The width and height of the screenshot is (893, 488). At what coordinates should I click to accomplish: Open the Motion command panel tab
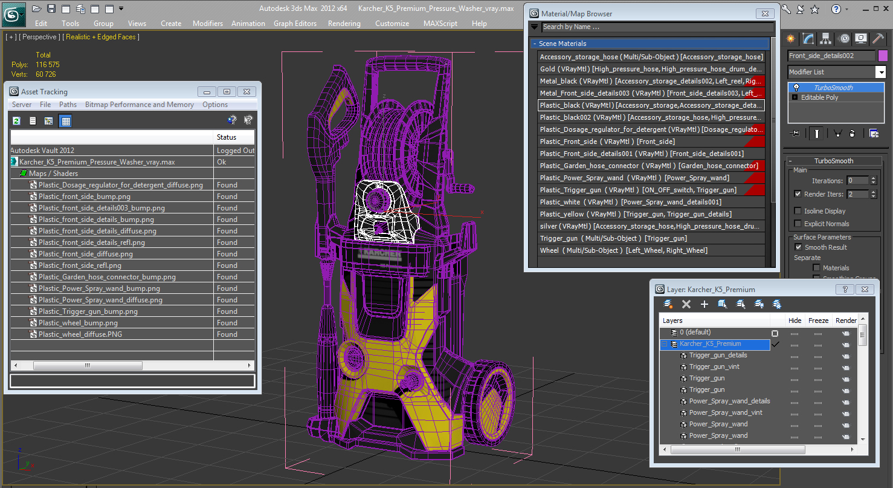coord(844,39)
